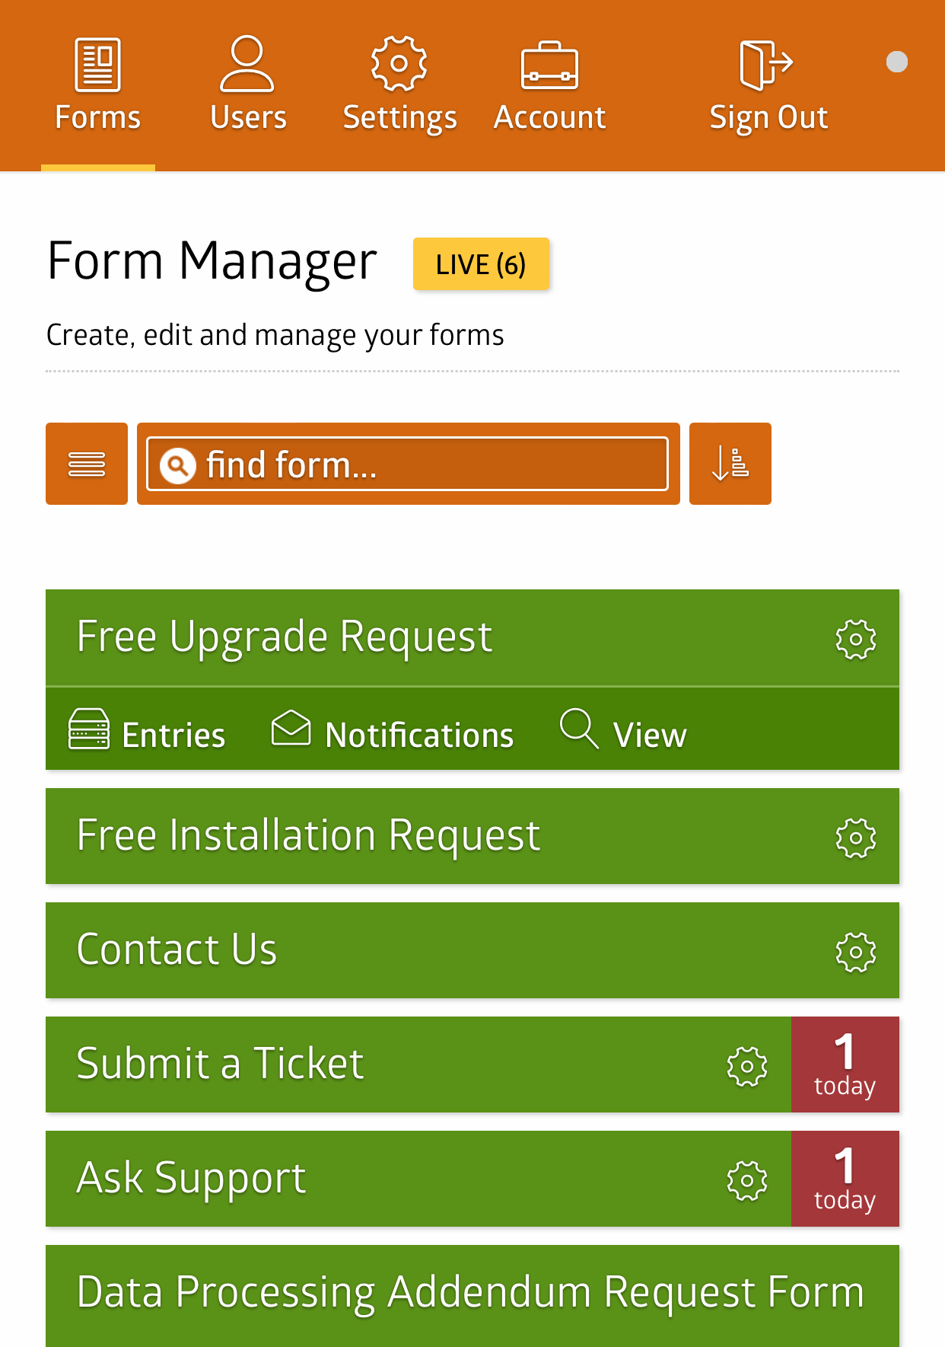The height and width of the screenshot is (1347, 945).
Task: Click the LIVE (6) badge
Action: click(481, 264)
